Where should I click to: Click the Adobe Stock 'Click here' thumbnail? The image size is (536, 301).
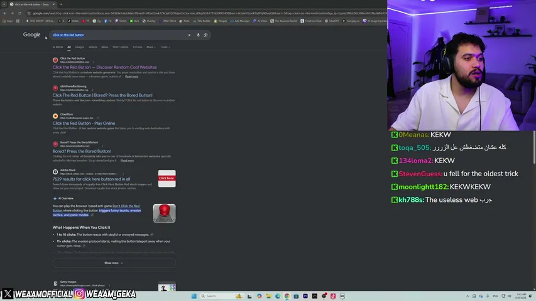[167, 179]
